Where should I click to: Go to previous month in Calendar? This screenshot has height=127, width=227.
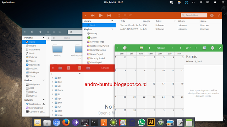point(149,48)
